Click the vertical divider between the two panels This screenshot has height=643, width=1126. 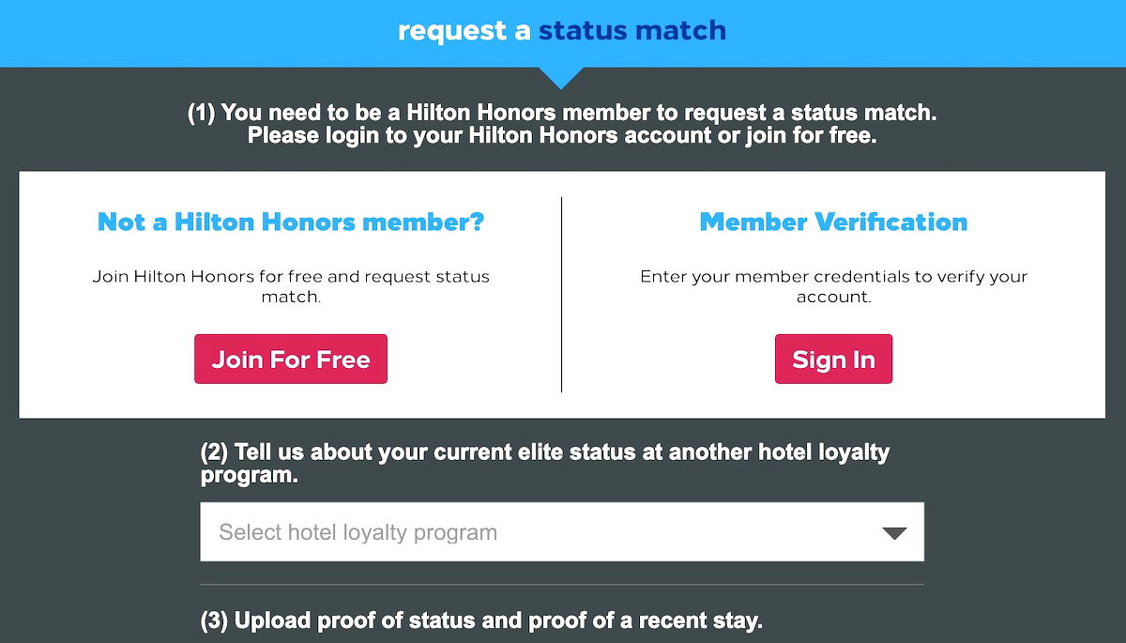(562, 291)
